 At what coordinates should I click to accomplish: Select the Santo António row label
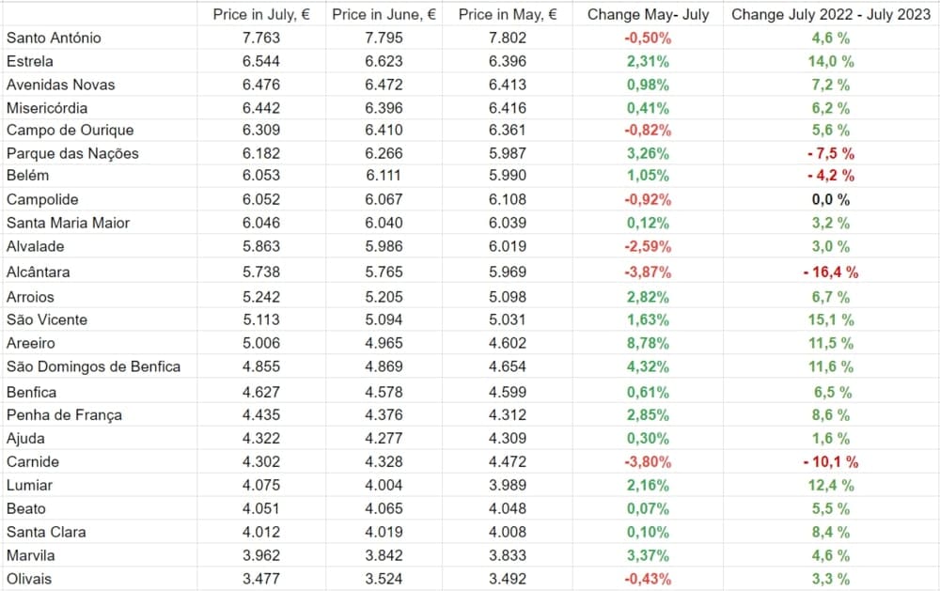54,38
